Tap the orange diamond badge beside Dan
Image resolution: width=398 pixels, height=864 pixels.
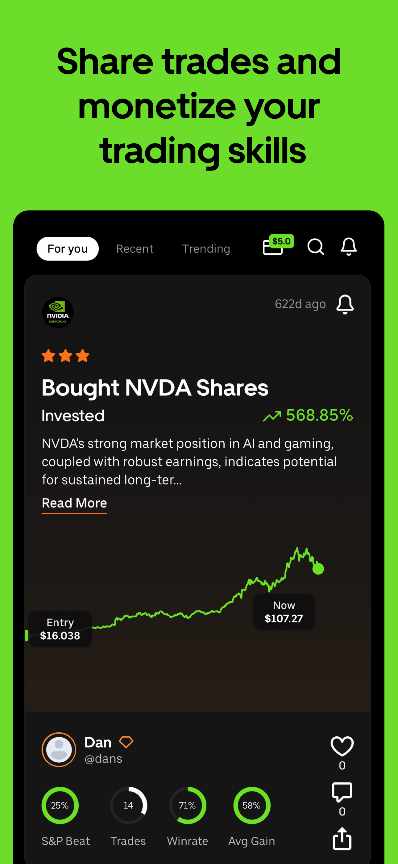click(126, 742)
